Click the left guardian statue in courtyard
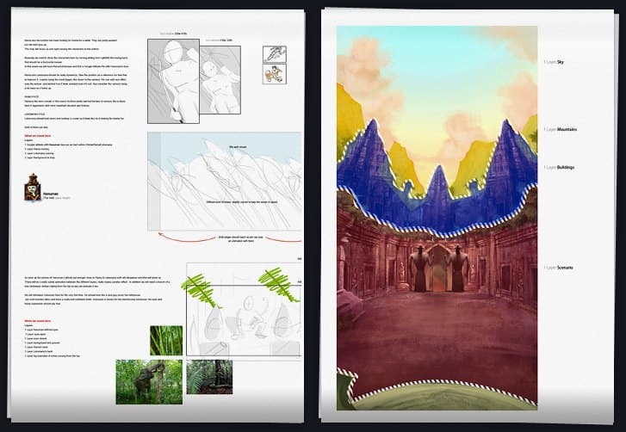This screenshot has width=626, height=432. point(421,268)
